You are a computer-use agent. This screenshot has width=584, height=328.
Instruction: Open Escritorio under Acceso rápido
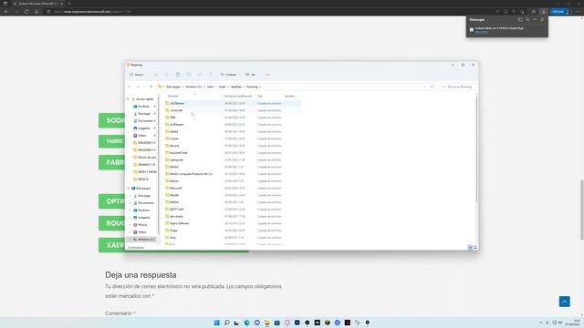(143, 107)
